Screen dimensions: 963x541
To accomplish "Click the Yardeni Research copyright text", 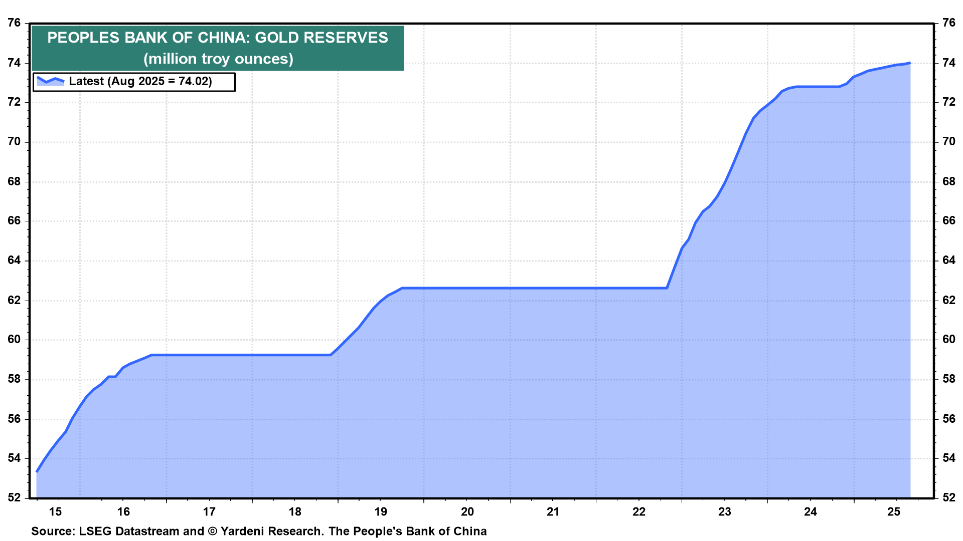I will pos(265,531).
